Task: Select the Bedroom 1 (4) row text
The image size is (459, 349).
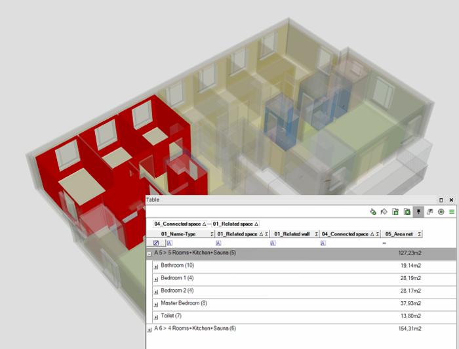Action: click(x=177, y=278)
